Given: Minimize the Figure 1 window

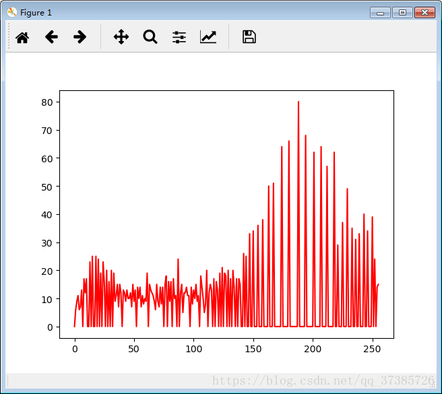Looking at the screenshot, I should coord(380,13).
